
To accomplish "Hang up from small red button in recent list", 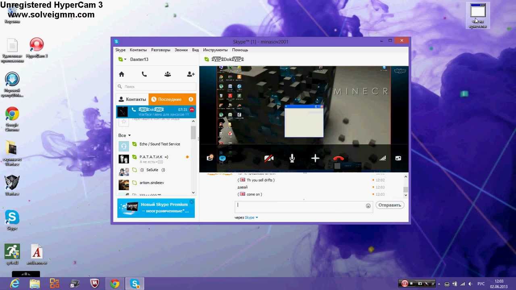I will 192,110.
